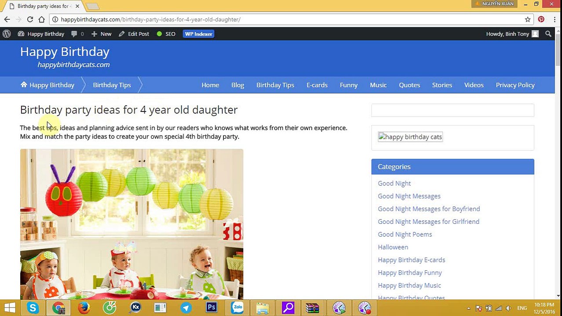Open Skype from taskbar
562x316 pixels.
(x=33, y=308)
